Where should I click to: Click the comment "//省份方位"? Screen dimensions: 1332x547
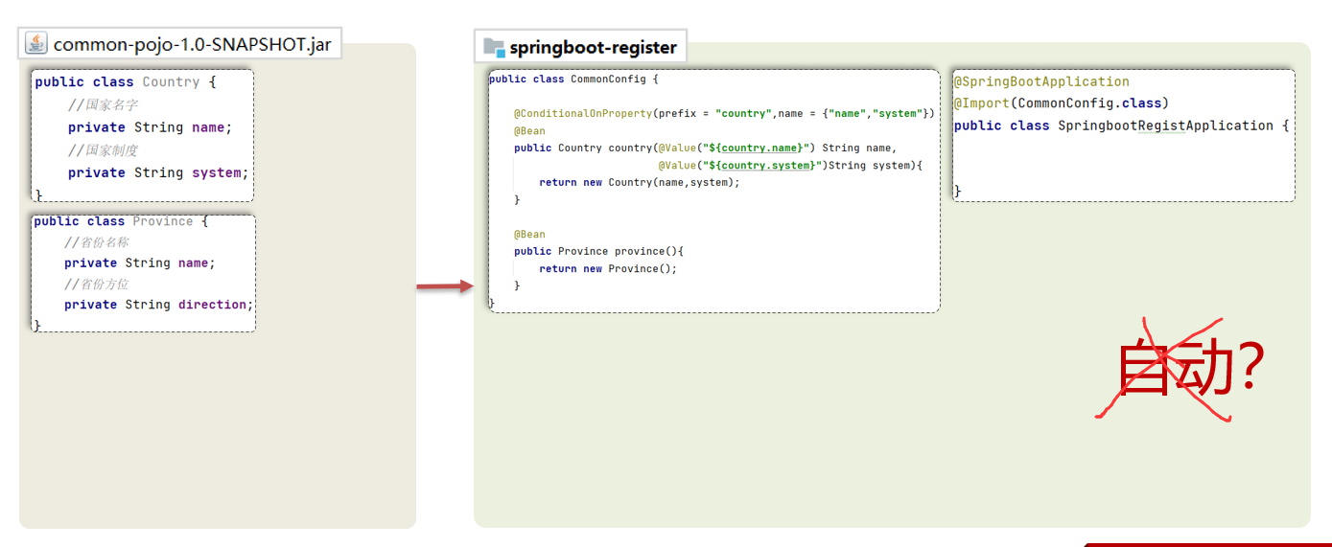point(97,285)
